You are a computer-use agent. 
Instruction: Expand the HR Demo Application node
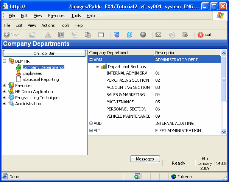click(5, 92)
